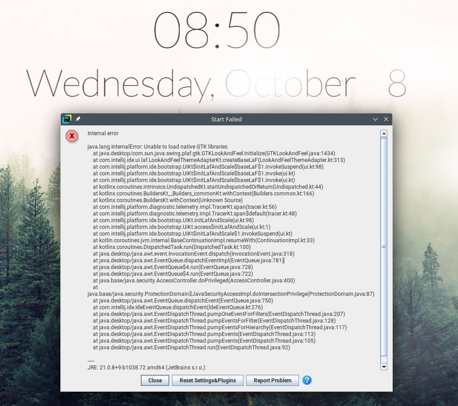Click the vertical scrollbar grip handle
Viewport: 458px width, 406px height.
[x=383, y=246]
